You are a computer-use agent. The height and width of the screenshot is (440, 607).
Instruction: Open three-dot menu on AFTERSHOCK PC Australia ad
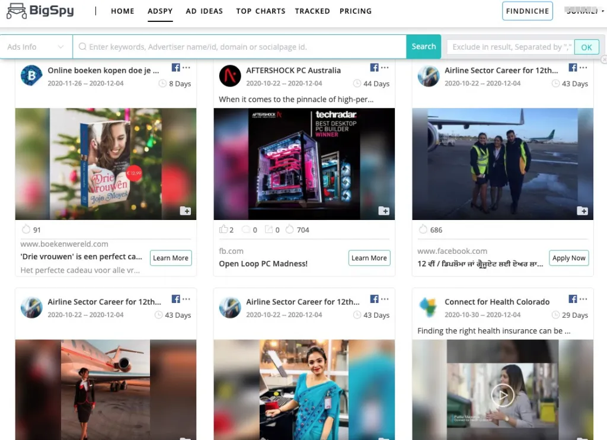coord(385,68)
